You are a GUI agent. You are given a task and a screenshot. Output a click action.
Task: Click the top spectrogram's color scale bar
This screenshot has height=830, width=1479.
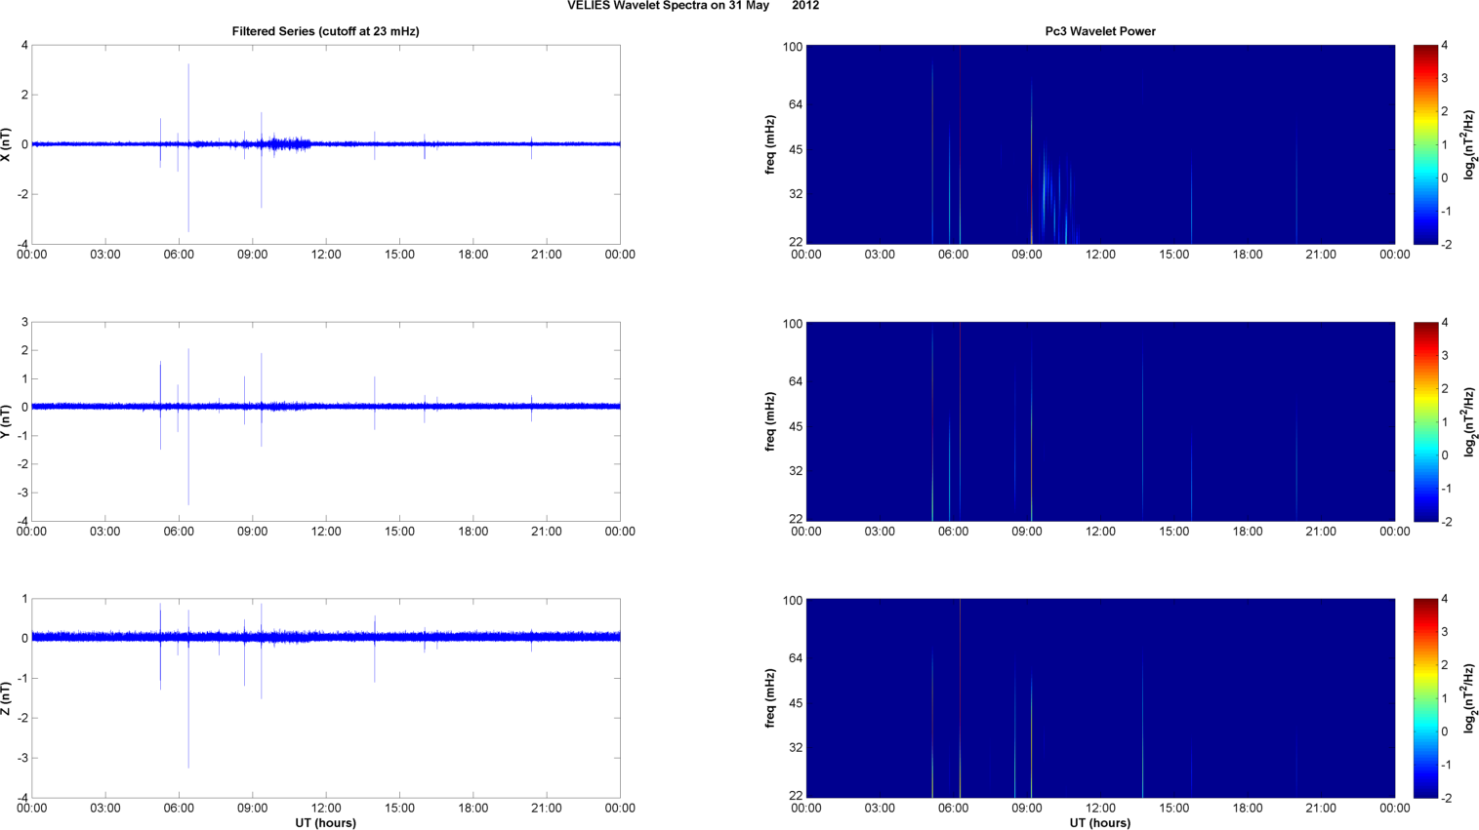(x=1425, y=144)
